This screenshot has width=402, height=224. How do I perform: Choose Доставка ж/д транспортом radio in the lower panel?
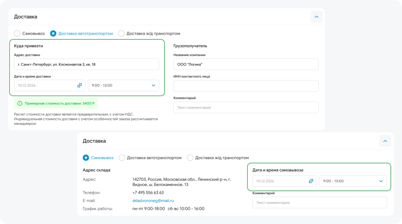pyautogui.click(x=190, y=158)
